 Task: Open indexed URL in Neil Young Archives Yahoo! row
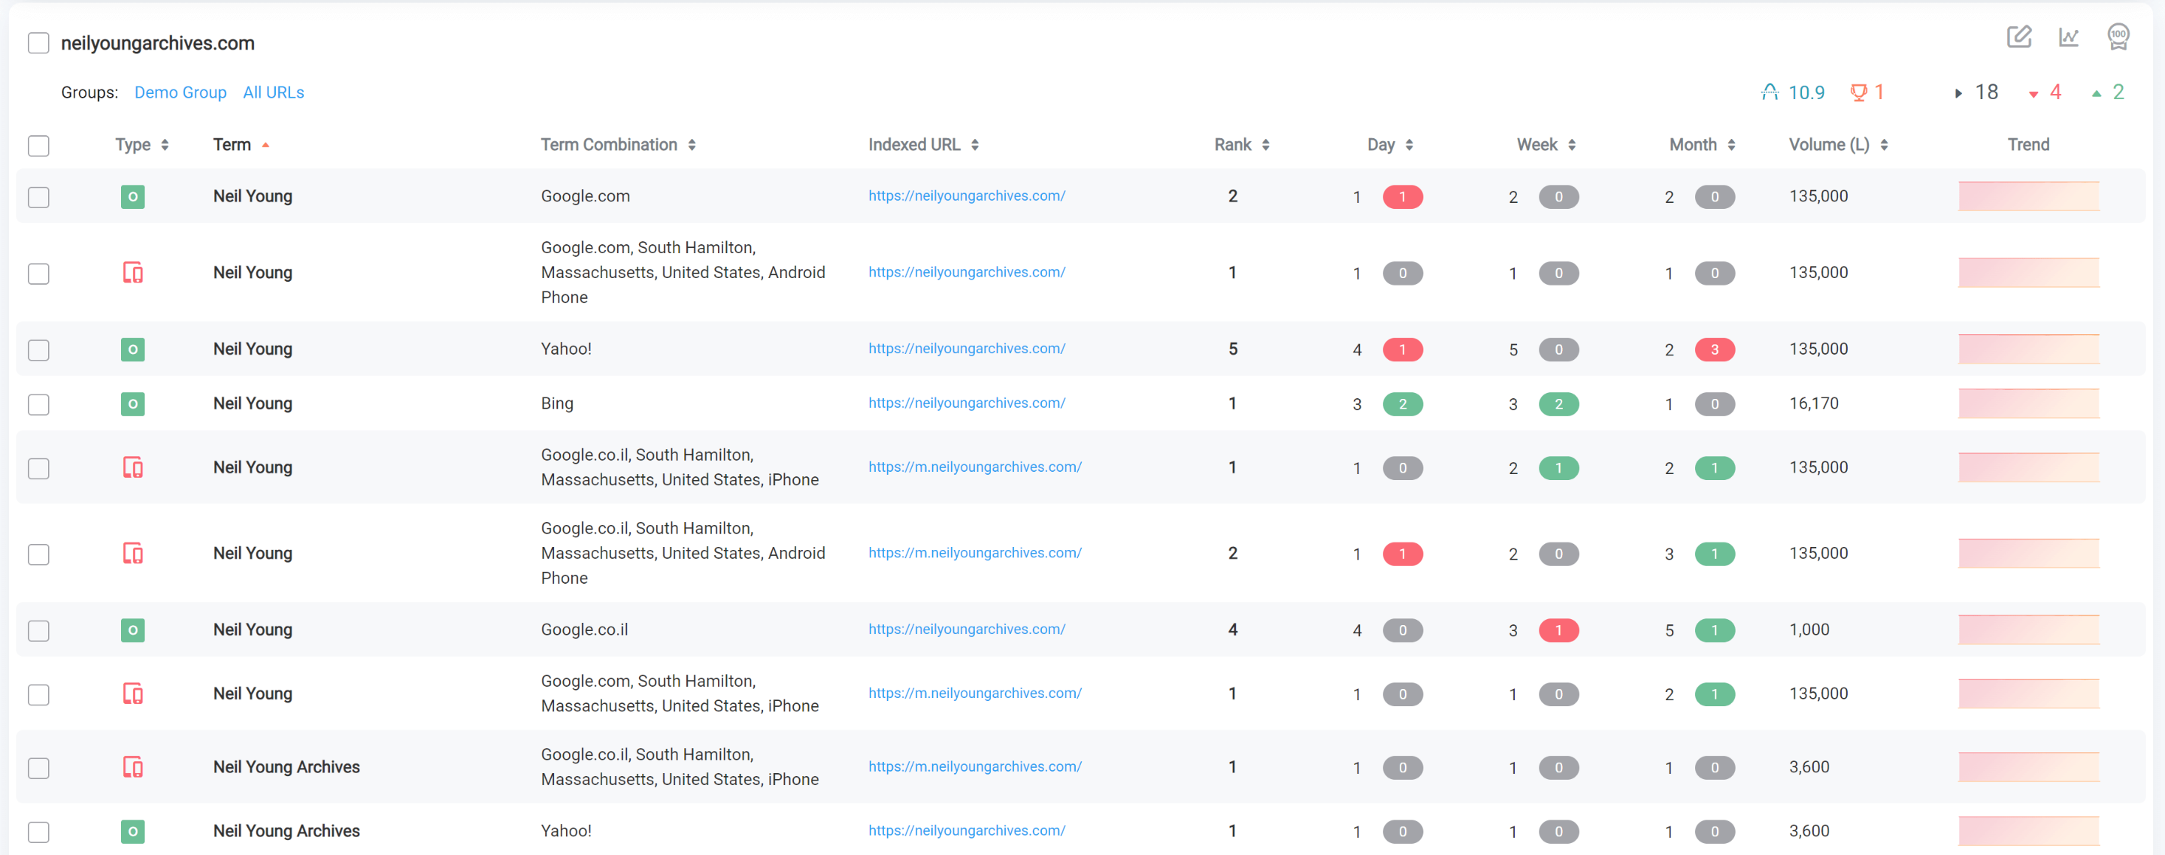967,831
